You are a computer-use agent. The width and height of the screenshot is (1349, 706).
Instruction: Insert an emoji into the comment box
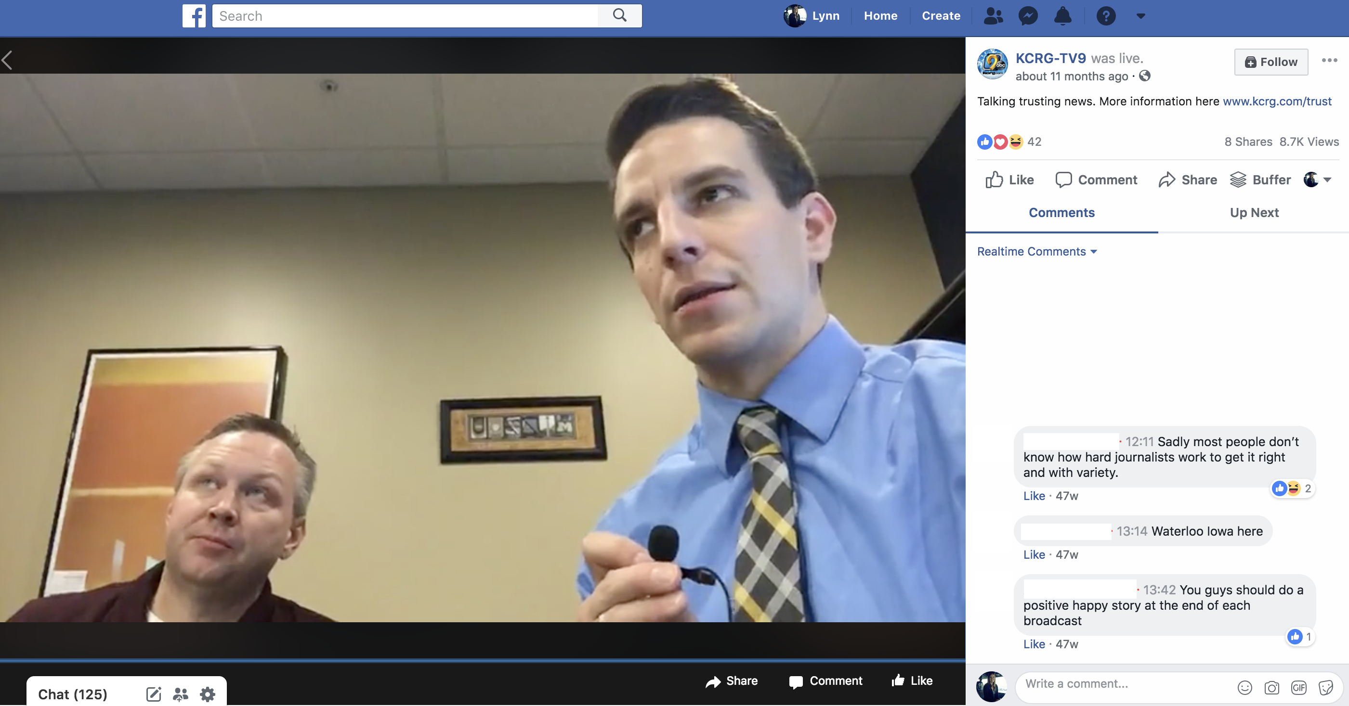pos(1245,688)
